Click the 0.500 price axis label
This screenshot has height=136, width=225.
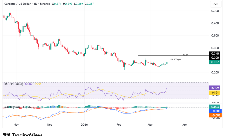[215, 36]
